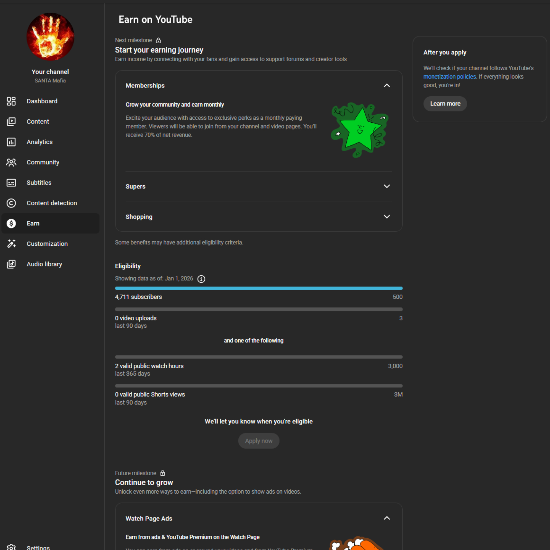Click the Learn more button
550x550 pixels.
(445, 104)
